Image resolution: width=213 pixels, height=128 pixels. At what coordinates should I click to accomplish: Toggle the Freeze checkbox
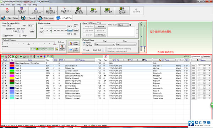click(20, 36)
